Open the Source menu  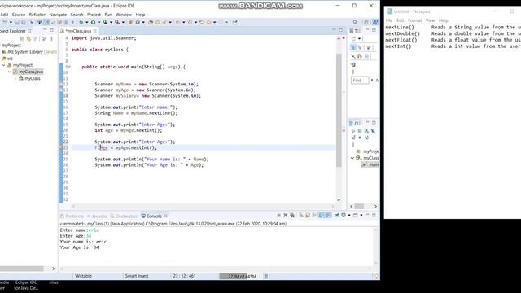19,15
